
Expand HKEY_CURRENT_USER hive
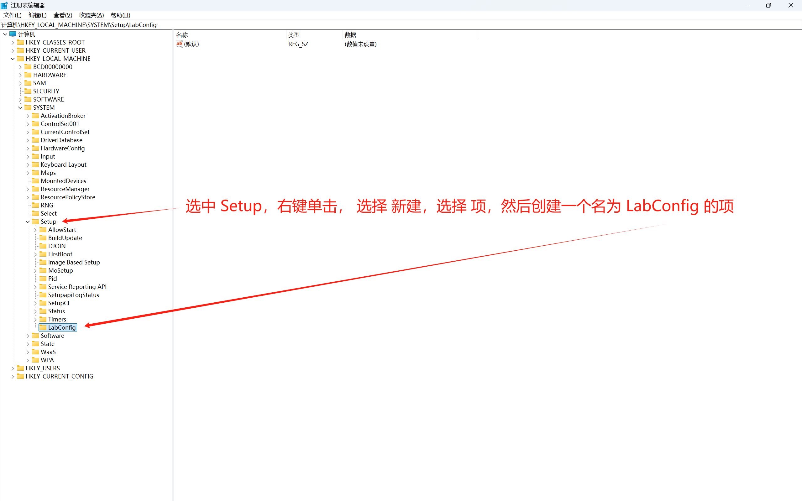13,51
